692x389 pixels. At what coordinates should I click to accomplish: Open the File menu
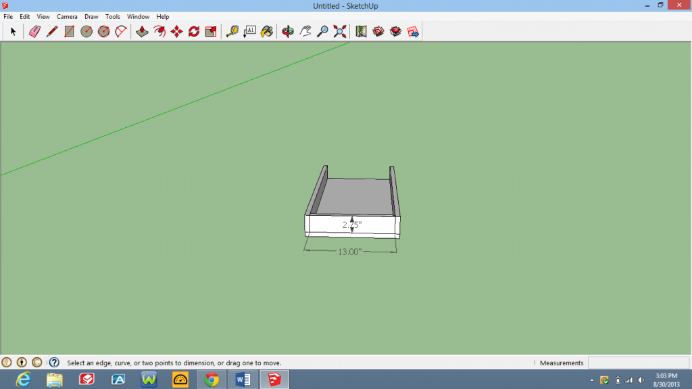[8, 16]
